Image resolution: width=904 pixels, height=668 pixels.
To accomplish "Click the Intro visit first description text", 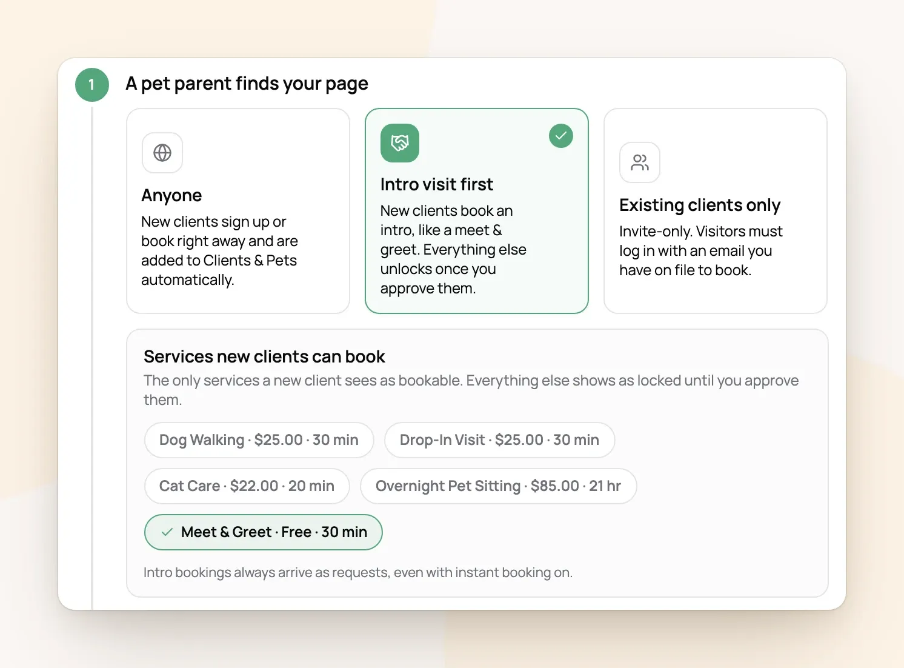I will 453,250.
